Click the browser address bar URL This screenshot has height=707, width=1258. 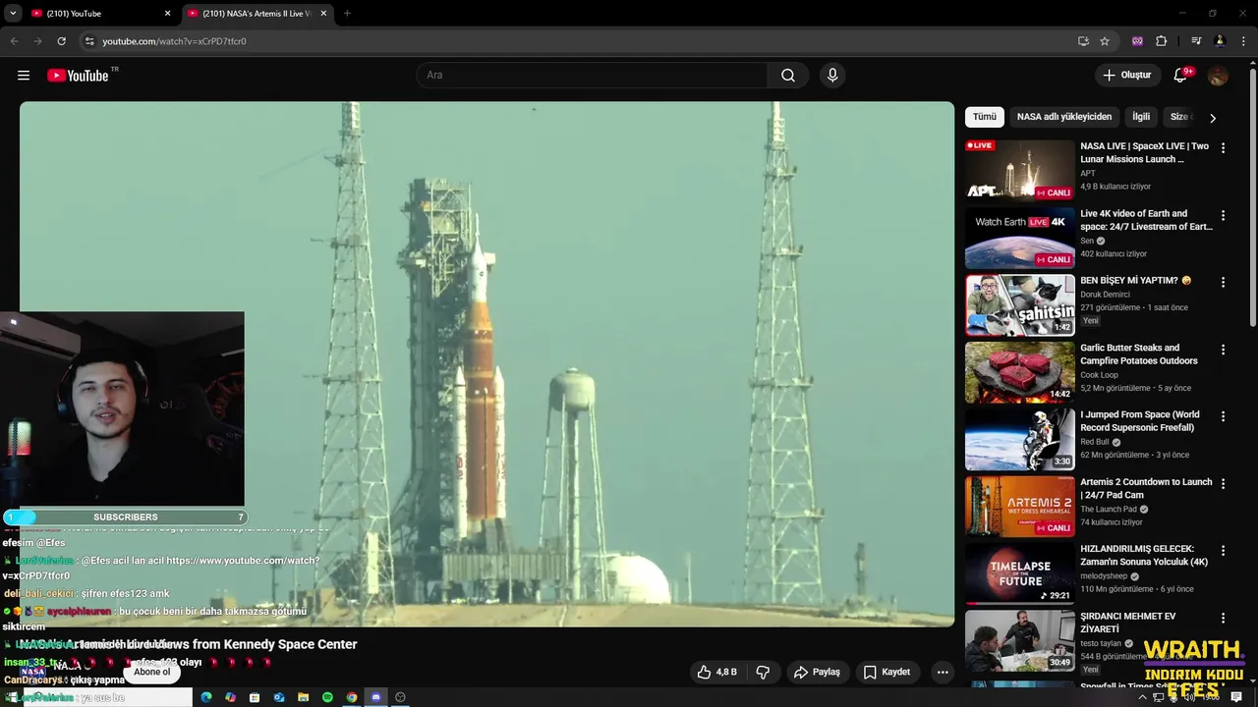point(174,41)
